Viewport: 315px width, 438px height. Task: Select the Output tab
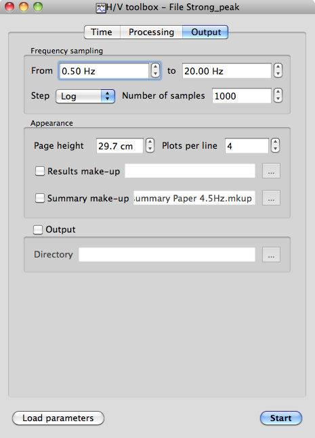(x=205, y=32)
